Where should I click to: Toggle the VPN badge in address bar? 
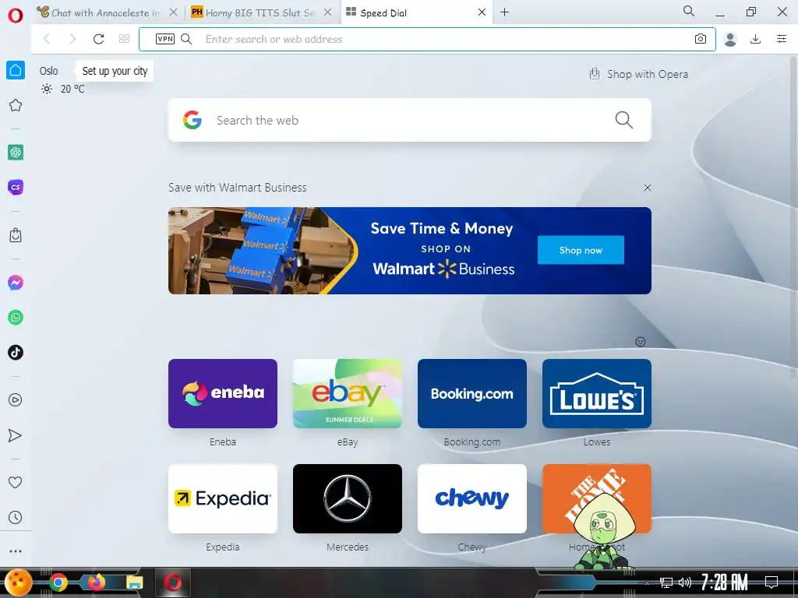(x=165, y=39)
